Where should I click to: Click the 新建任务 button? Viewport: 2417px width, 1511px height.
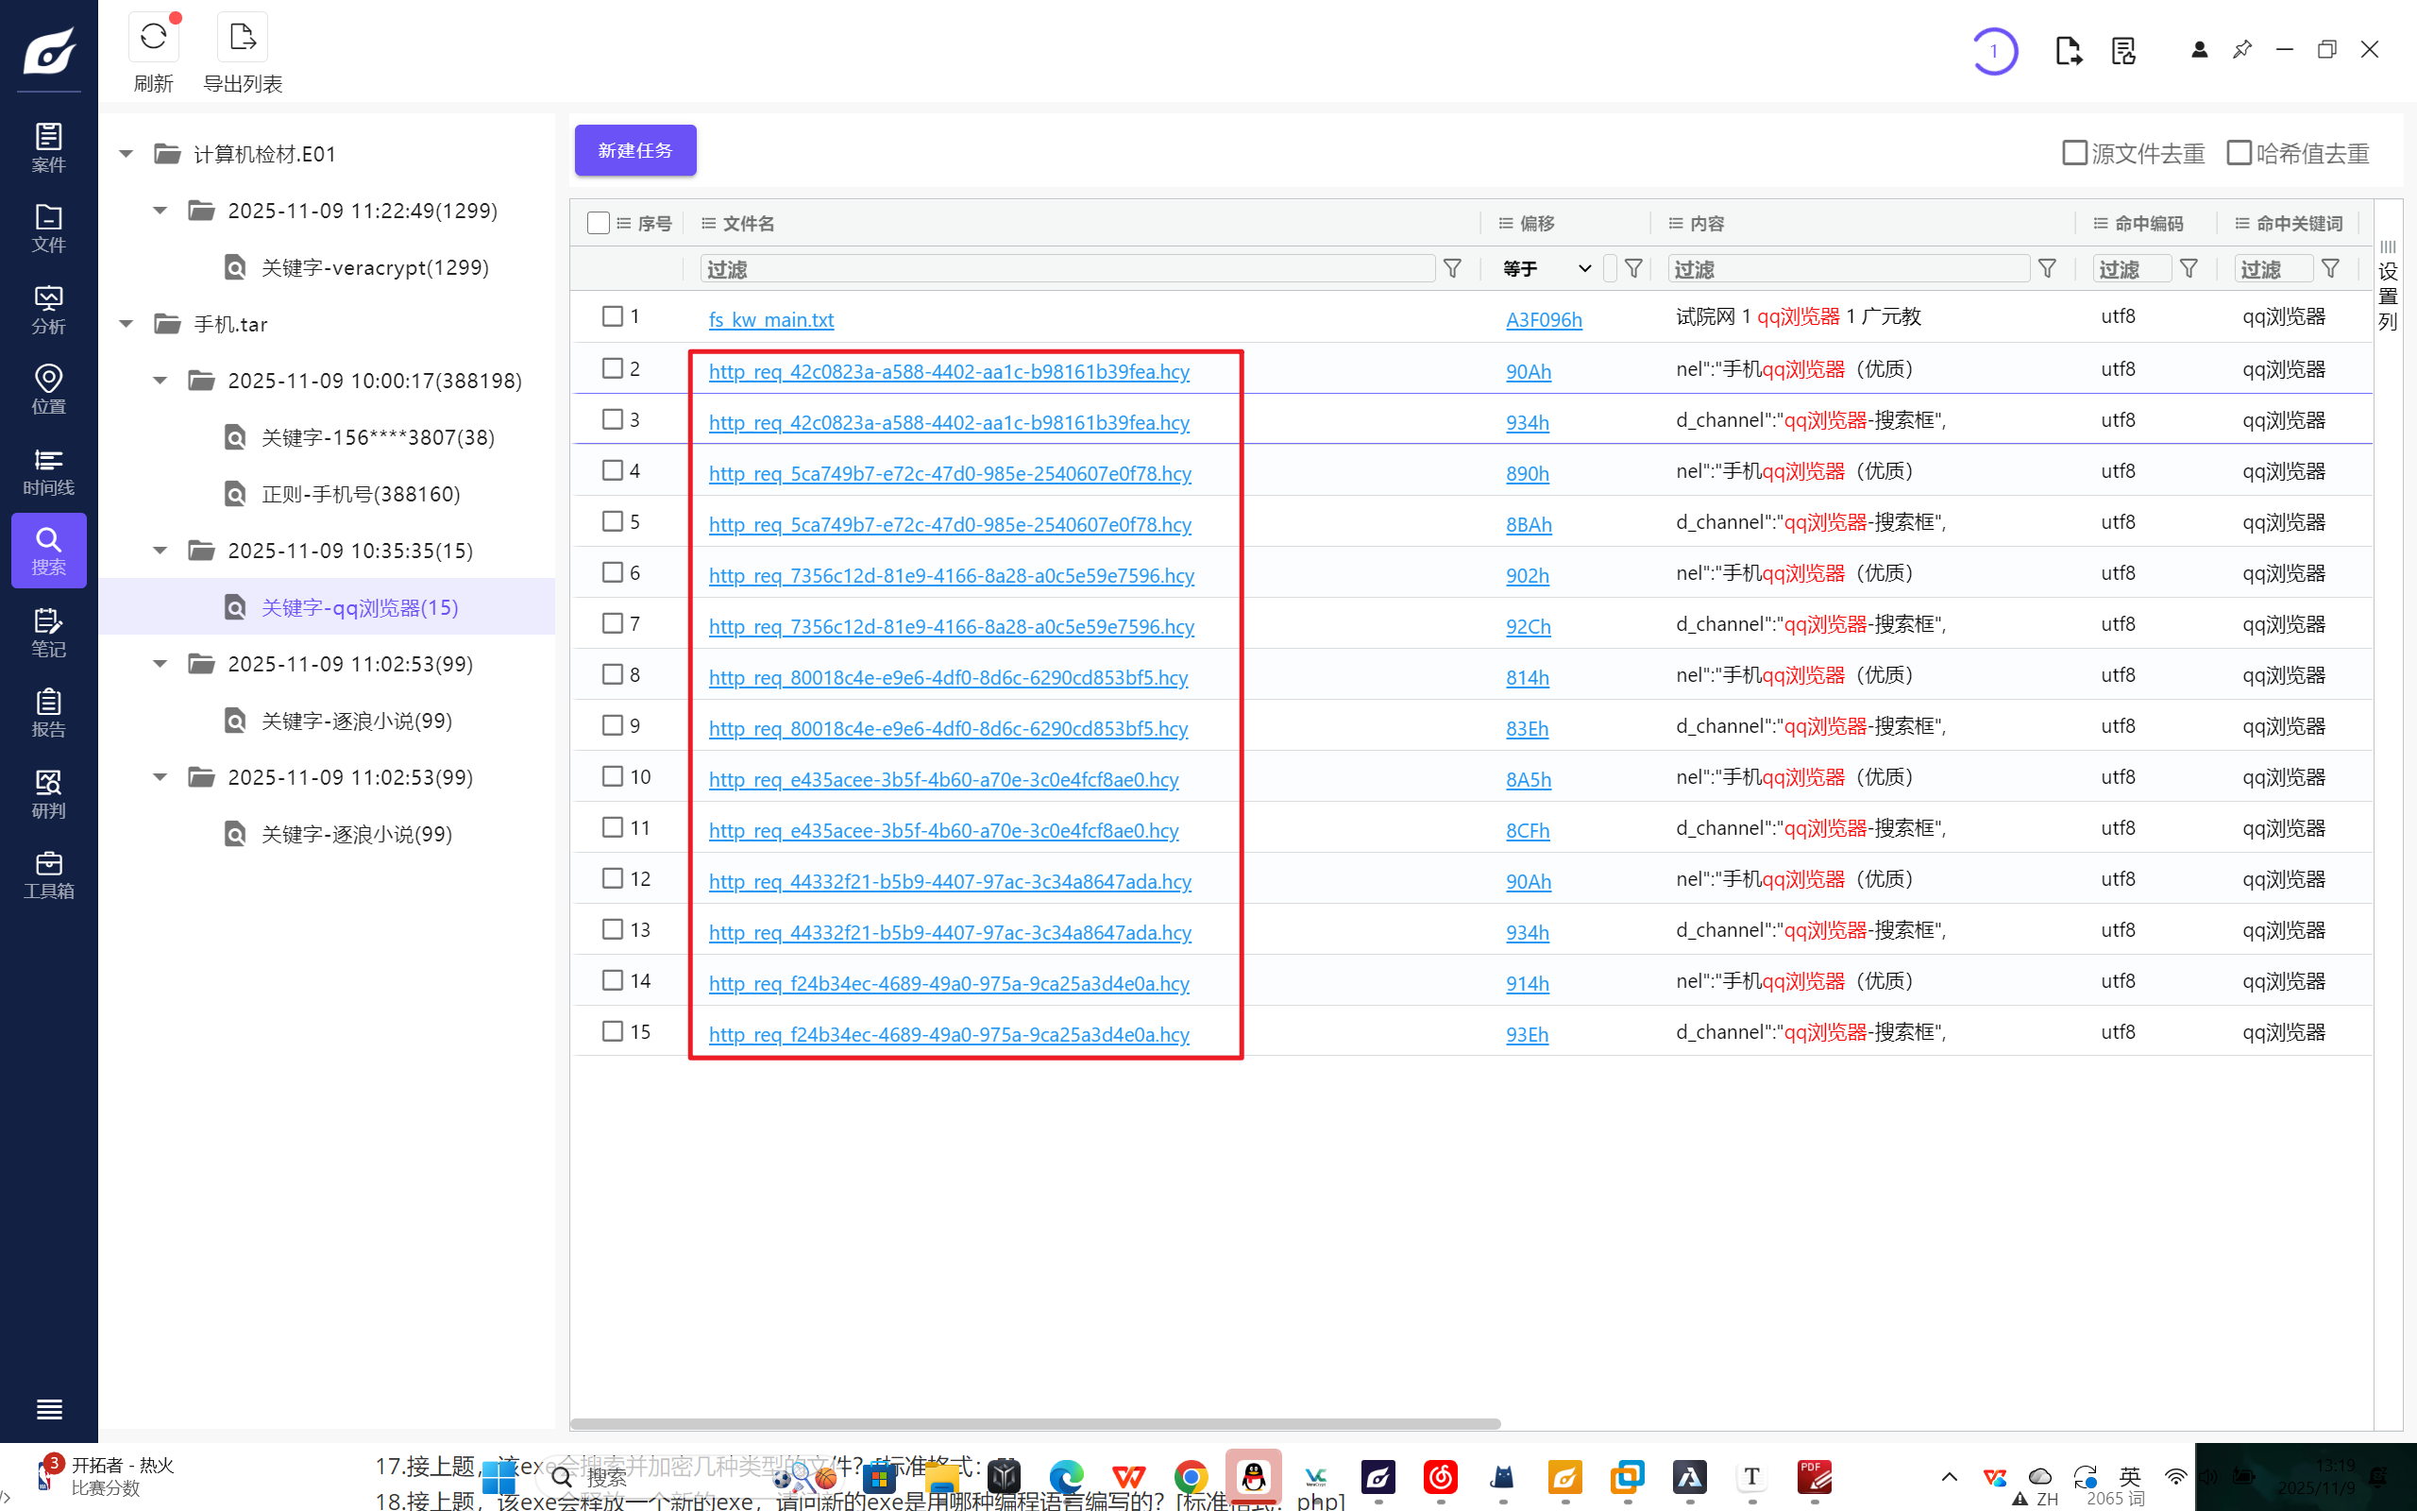click(635, 150)
